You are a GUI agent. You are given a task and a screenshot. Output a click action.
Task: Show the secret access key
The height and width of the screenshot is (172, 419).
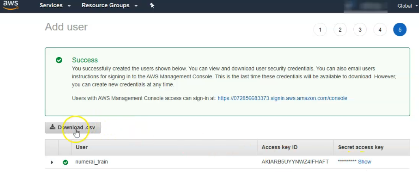coord(365,161)
